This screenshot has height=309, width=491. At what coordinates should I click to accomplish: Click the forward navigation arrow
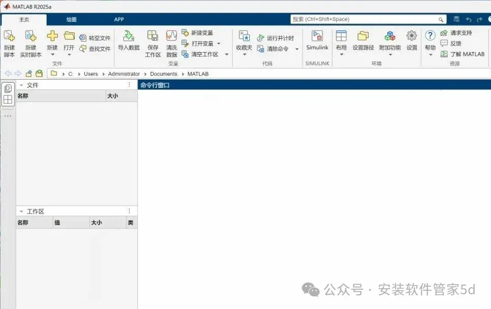pos(18,74)
